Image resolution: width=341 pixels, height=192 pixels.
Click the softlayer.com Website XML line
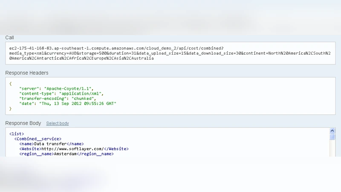[x=74, y=149]
